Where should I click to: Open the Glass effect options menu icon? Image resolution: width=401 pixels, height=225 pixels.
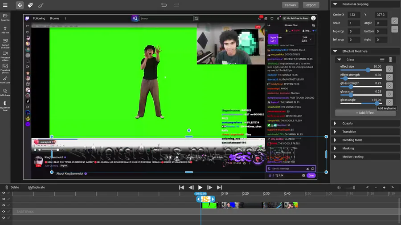click(382, 60)
